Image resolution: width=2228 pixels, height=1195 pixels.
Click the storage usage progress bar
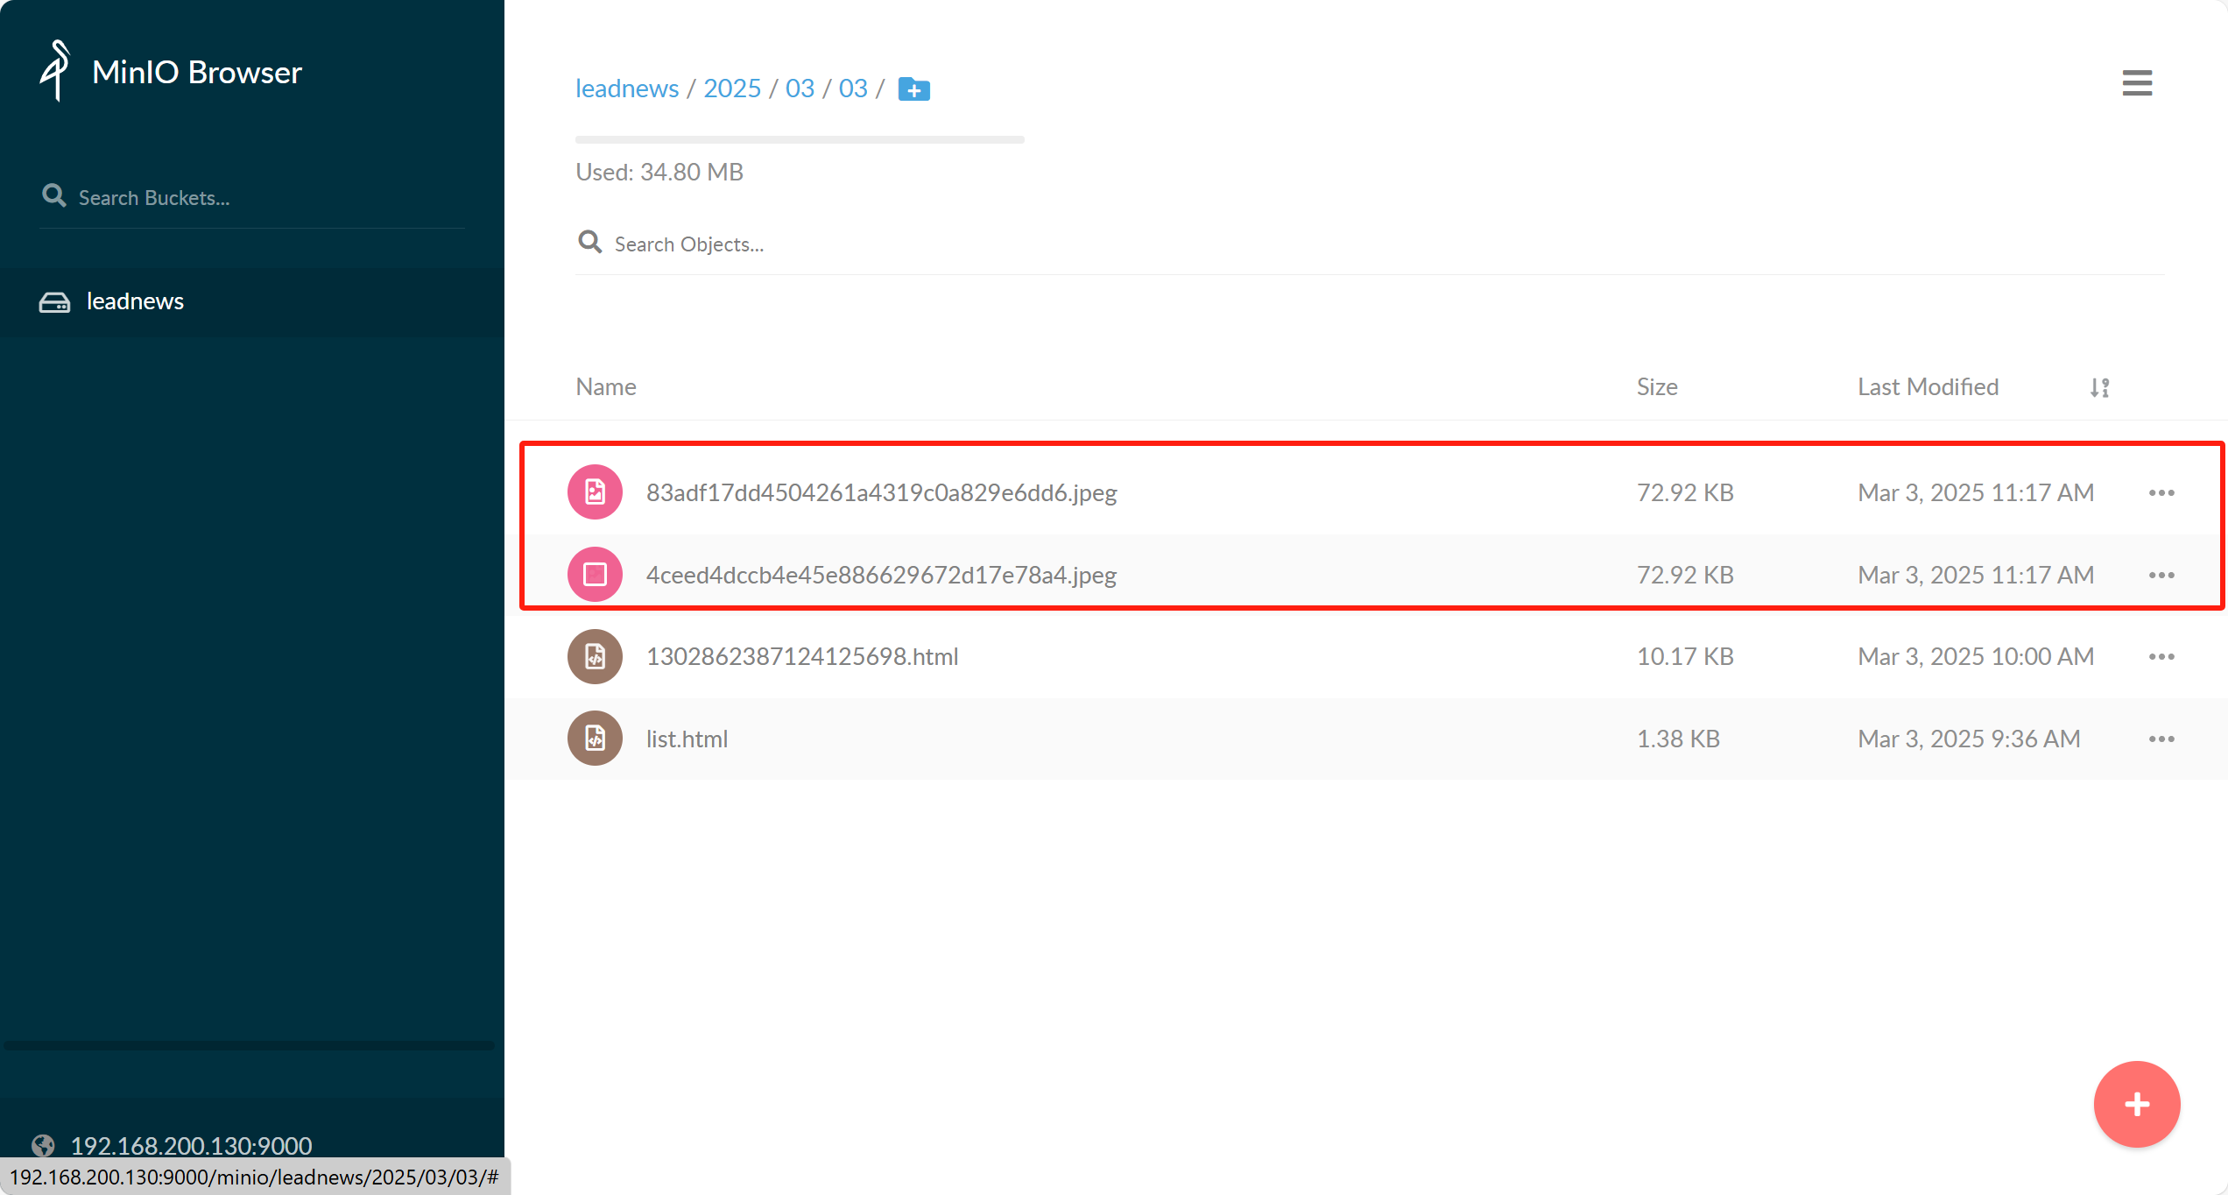(799, 139)
